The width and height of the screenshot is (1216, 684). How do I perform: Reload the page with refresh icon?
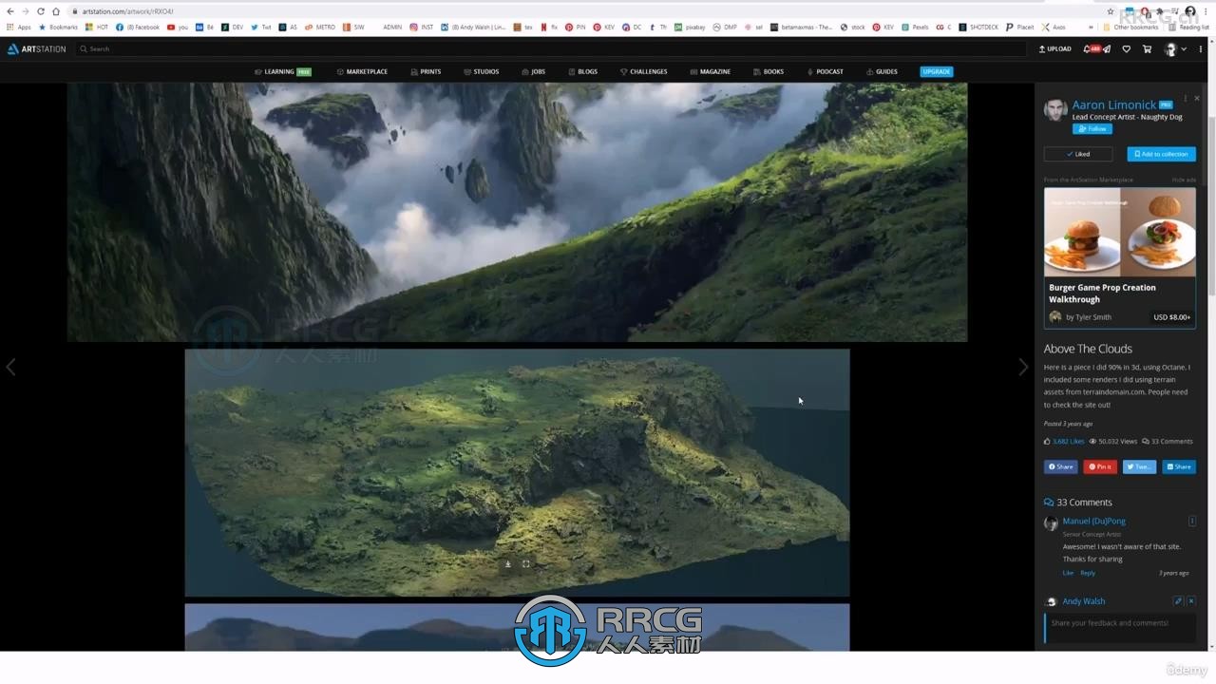click(x=41, y=11)
